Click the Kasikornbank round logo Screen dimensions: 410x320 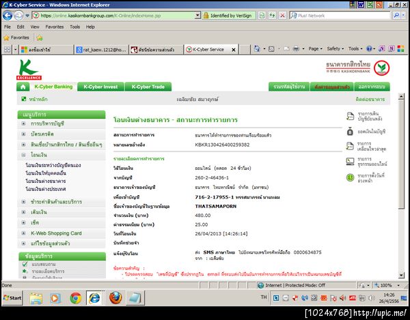click(x=381, y=68)
